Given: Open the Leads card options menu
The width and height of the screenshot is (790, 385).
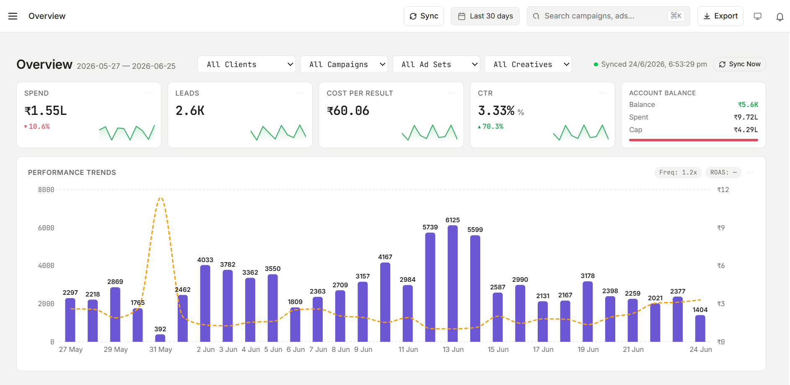Looking at the screenshot, I should point(300,93).
